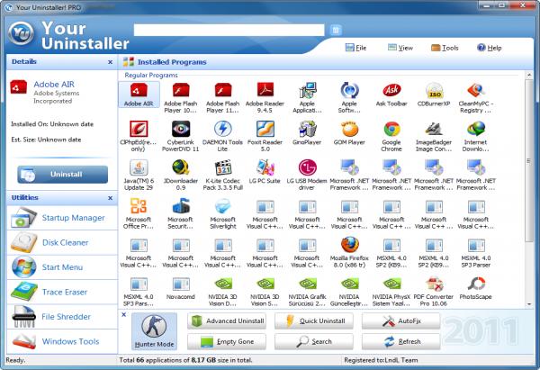
Task: Open the View menu
Action: (x=400, y=48)
